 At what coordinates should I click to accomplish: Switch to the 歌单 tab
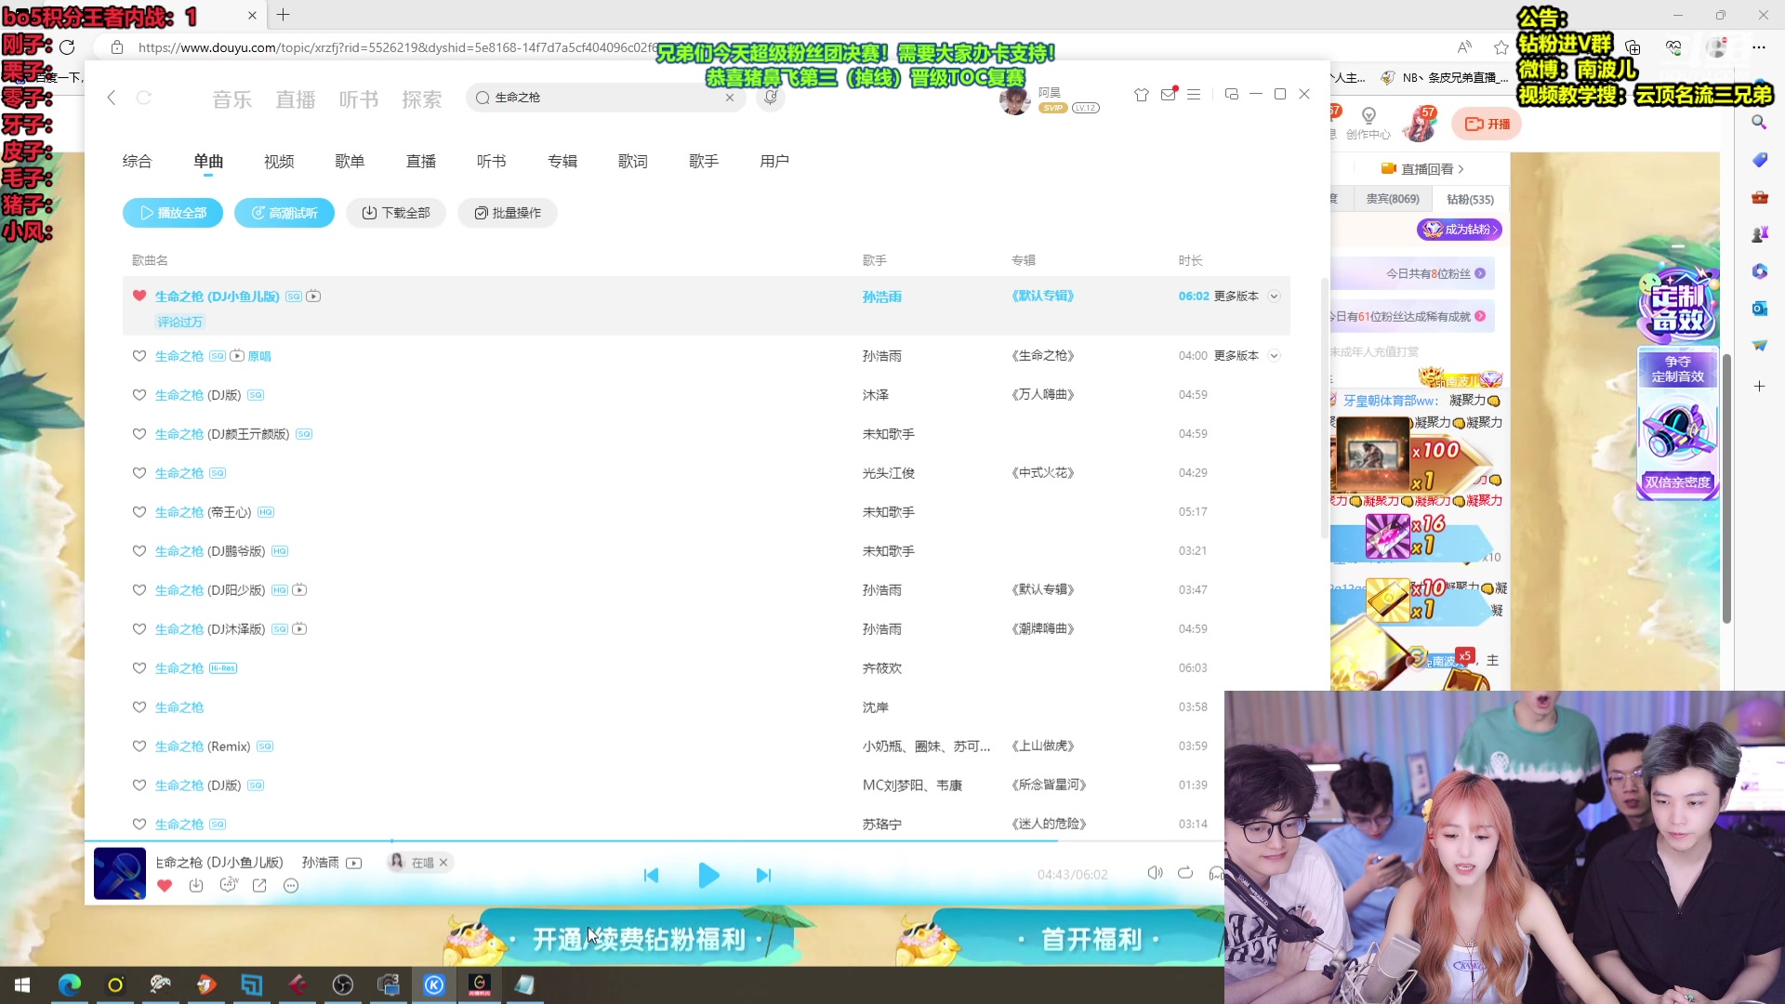tap(350, 162)
